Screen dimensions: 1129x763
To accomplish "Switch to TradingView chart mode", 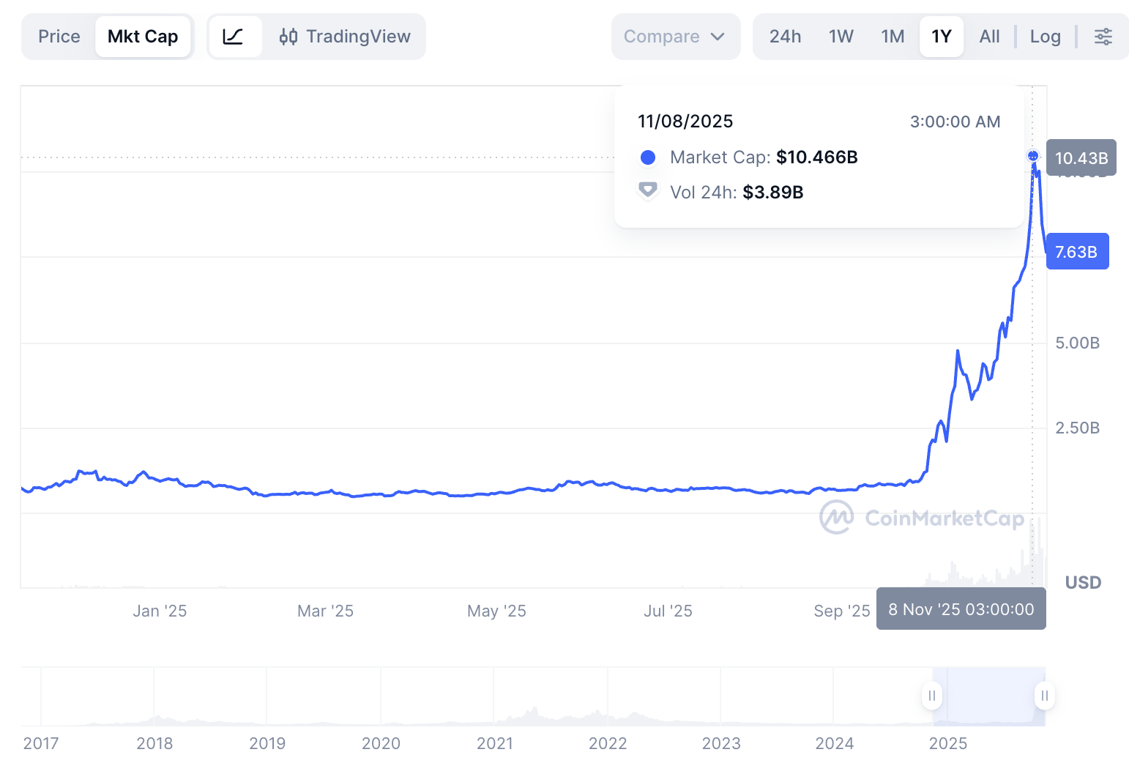I will coord(345,37).
